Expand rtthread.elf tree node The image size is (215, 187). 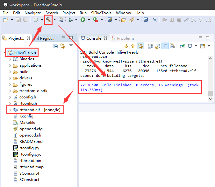coord(10,110)
